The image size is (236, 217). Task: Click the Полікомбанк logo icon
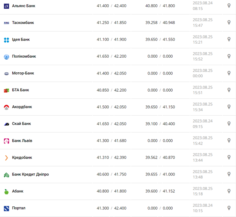pos(7,56)
